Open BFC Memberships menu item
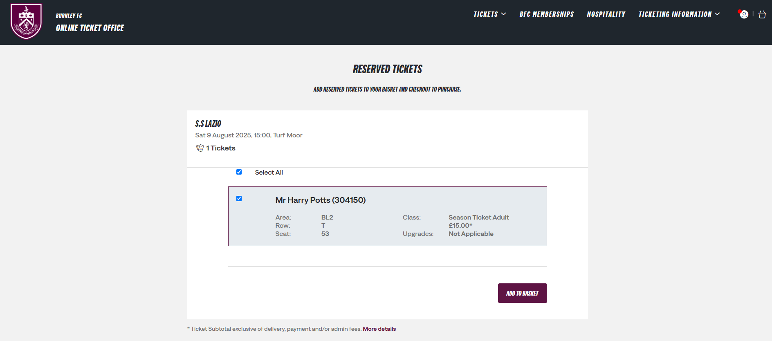 (546, 14)
